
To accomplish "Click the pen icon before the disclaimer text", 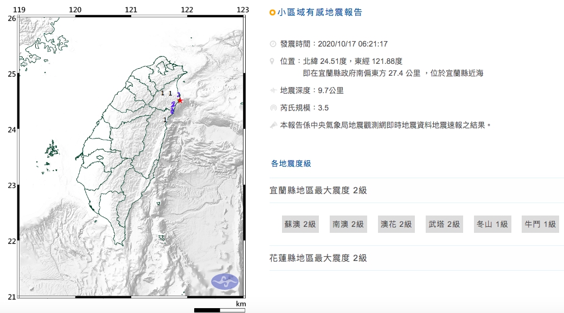I will [273, 123].
